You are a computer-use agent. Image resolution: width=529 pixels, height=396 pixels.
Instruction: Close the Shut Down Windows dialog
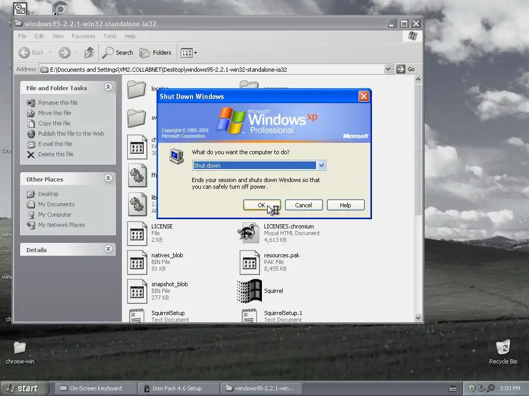[364, 96]
